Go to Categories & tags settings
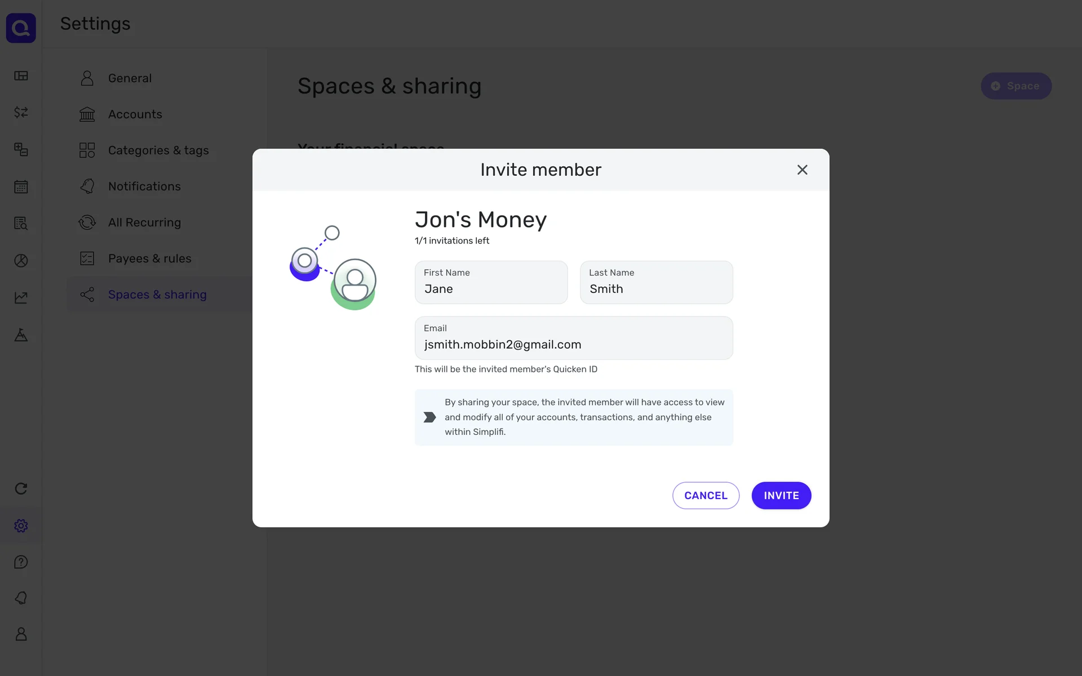This screenshot has height=676, width=1082. pos(158,150)
